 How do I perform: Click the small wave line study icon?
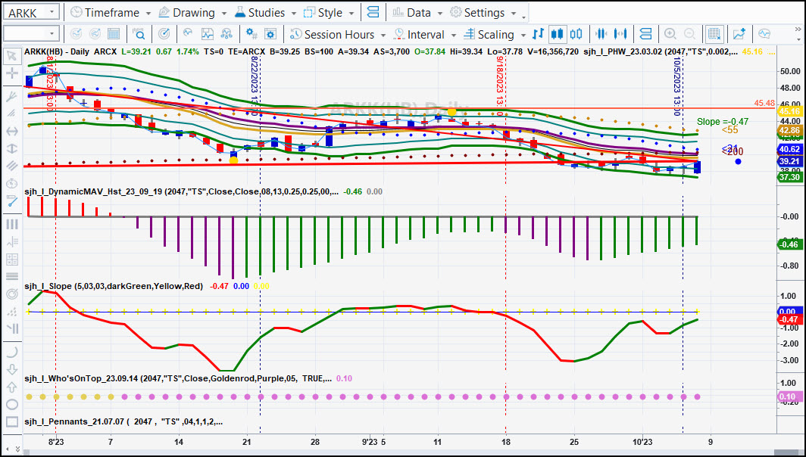click(188, 34)
